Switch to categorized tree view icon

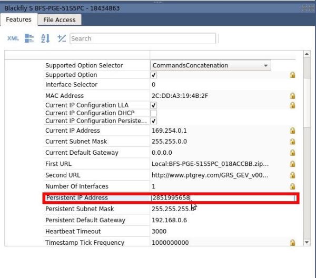point(29,38)
